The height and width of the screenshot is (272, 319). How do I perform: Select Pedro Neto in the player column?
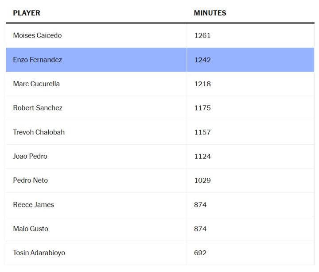tap(31, 180)
